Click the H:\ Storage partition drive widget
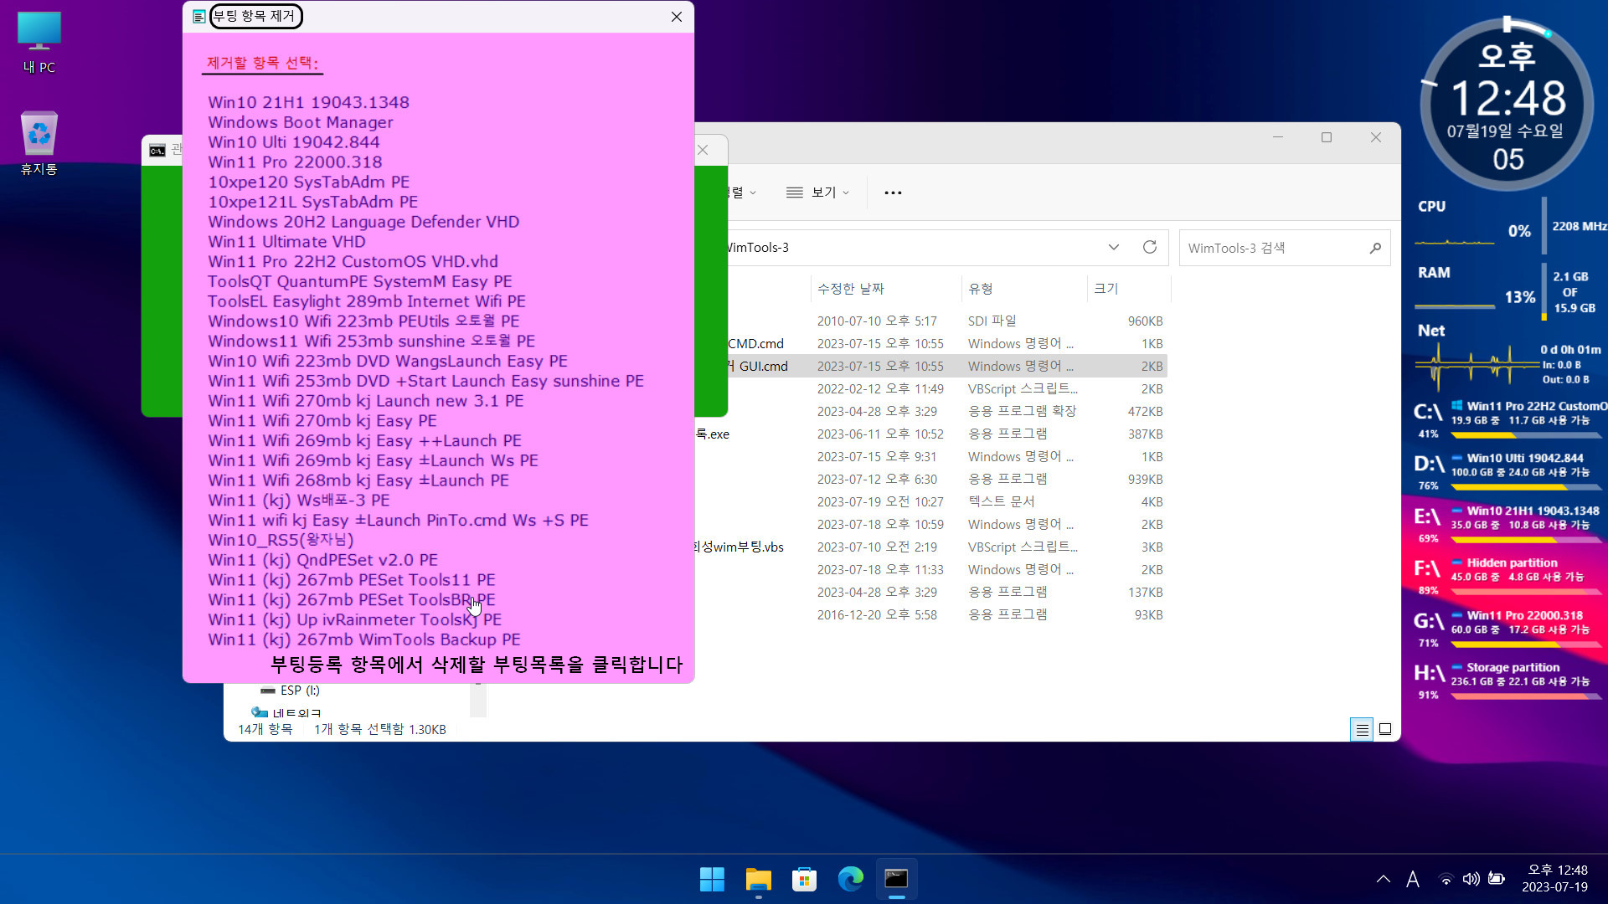This screenshot has height=904, width=1608. [x=1507, y=680]
